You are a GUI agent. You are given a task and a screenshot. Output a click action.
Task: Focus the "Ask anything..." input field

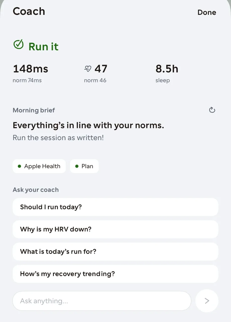click(x=102, y=301)
